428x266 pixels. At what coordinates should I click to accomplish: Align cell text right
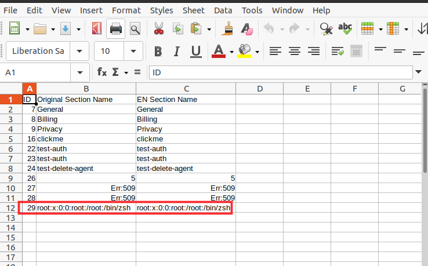[314, 51]
